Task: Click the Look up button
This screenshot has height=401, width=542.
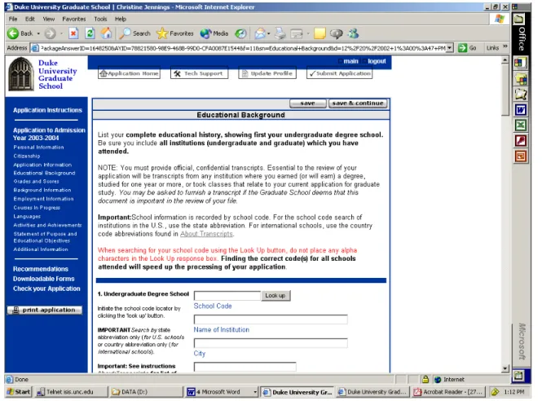Action: click(275, 296)
